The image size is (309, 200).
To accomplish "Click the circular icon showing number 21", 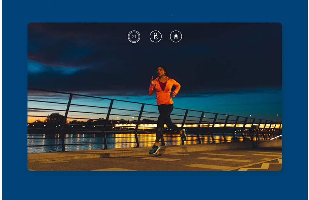I will [x=134, y=36].
